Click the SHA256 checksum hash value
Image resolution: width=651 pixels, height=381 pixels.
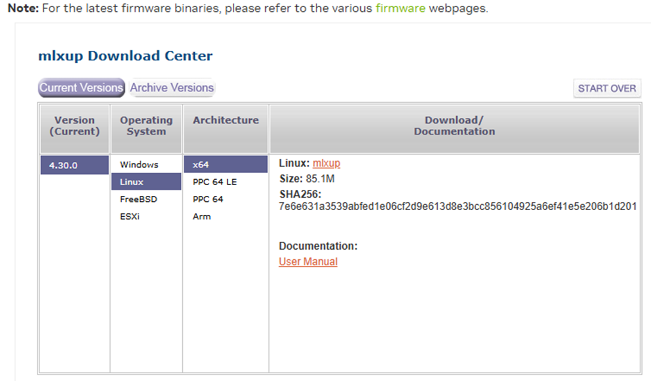[457, 207]
